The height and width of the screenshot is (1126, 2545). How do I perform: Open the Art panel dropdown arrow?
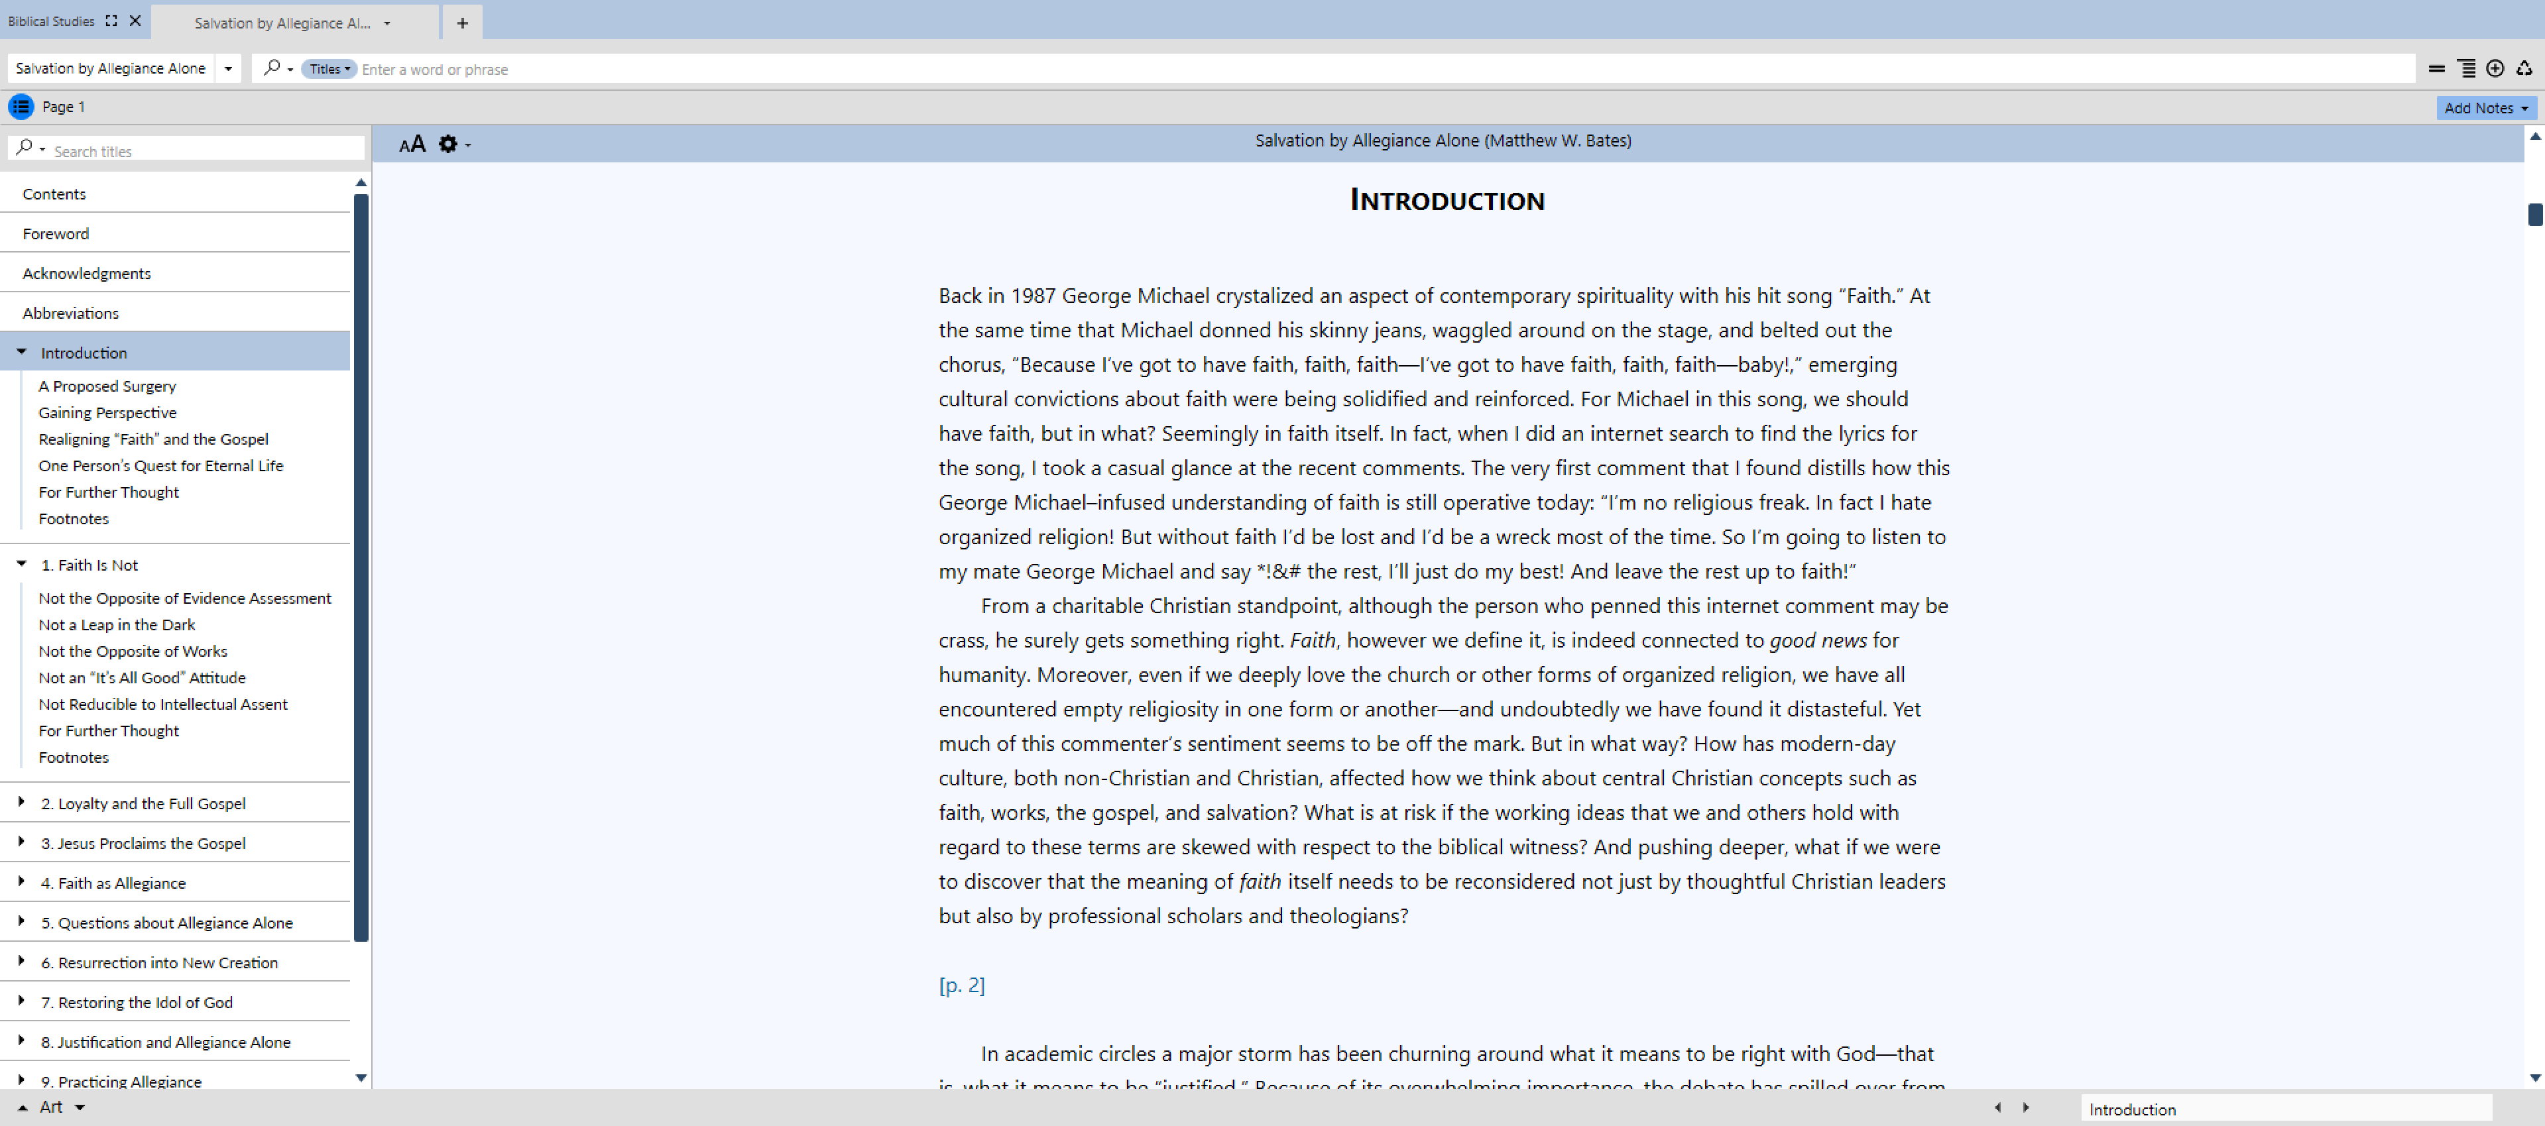pos(80,1108)
